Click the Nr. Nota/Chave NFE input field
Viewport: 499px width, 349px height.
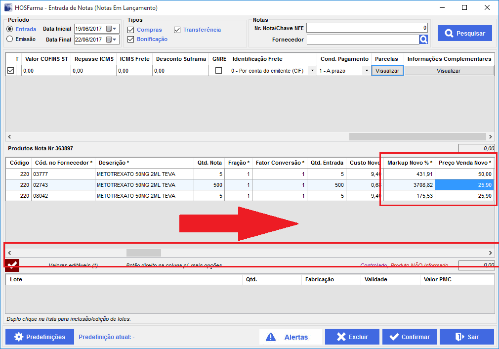[367, 28]
